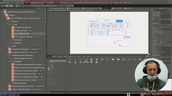This screenshot has height=96, width=172.
Task: Click output arrow icon beside Максимум влажности за день
Action: point(40,80)
